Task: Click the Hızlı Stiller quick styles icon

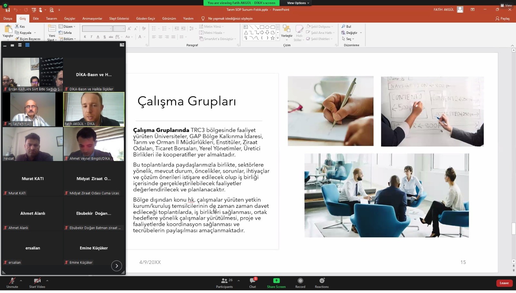Action: coord(299,29)
